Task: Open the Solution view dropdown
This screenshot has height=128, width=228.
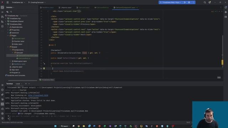Action: tap(10, 7)
